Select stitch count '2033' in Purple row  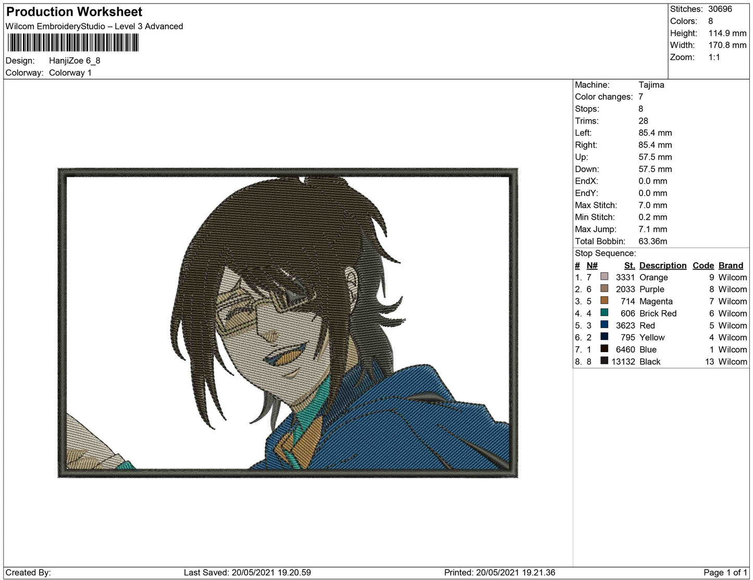pyautogui.click(x=625, y=289)
